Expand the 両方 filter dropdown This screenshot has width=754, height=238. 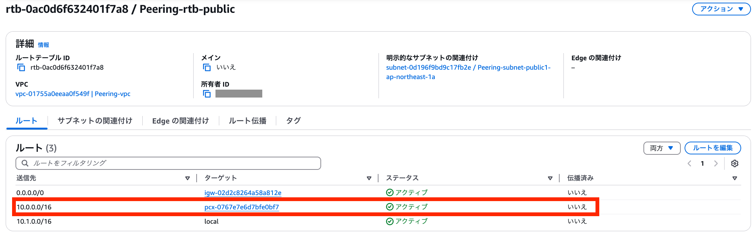click(x=662, y=148)
